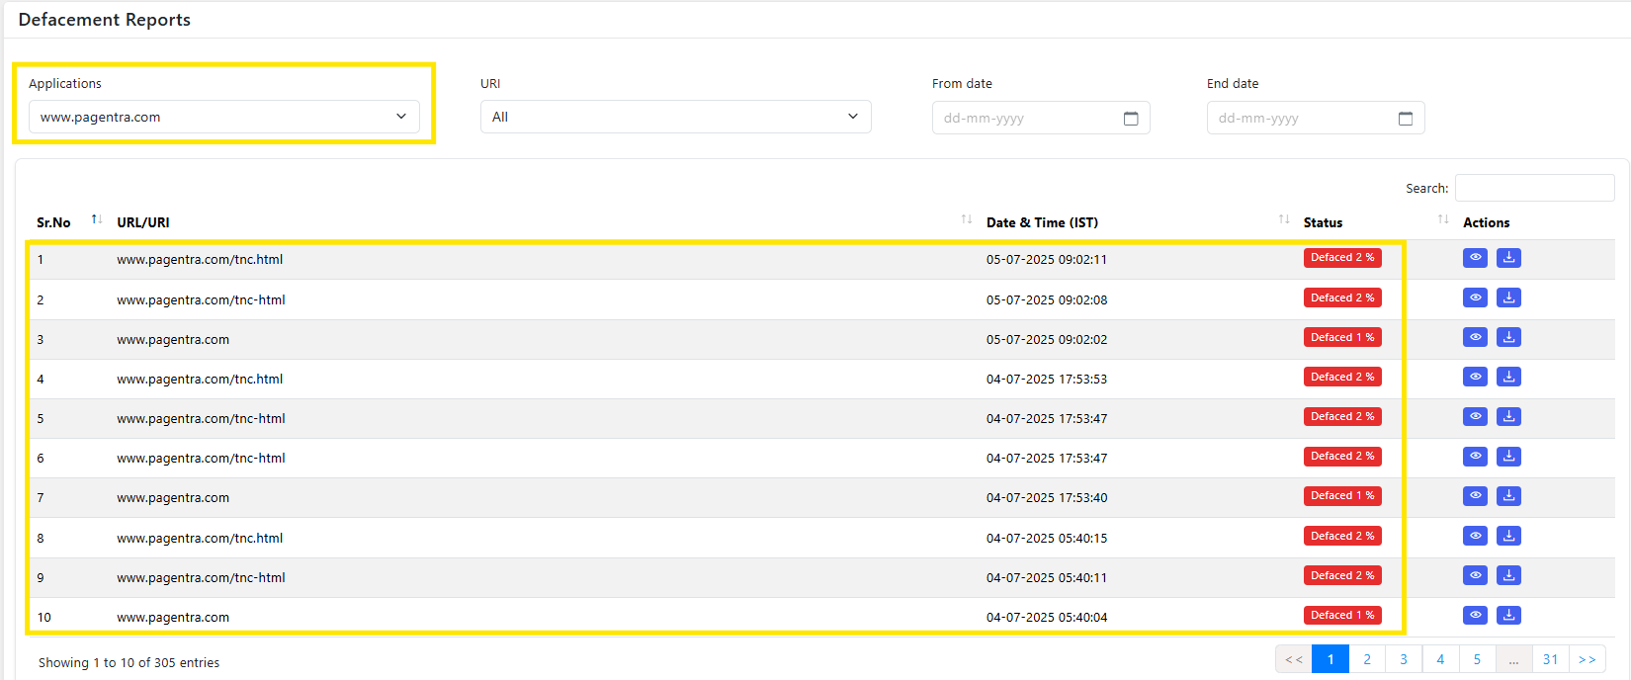The height and width of the screenshot is (680, 1631).
Task: Click the 'Showing 1 to 10 of 305 entries' text
Action: click(x=129, y=662)
